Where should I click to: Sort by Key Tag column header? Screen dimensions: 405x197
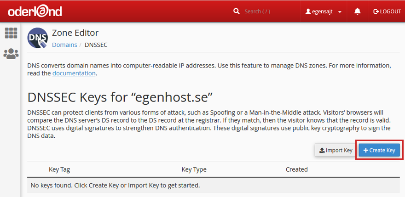pyautogui.click(x=59, y=169)
